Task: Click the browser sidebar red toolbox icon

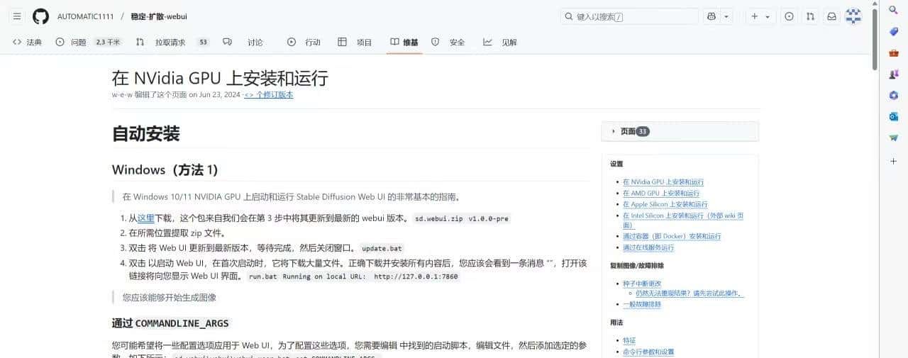Action: pos(894,52)
